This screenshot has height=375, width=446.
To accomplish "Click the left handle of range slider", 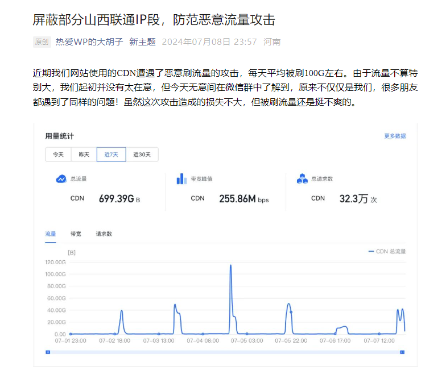I will point(48,352).
